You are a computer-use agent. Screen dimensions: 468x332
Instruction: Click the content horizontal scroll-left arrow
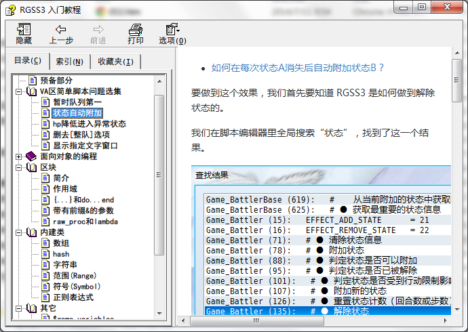[183, 320]
